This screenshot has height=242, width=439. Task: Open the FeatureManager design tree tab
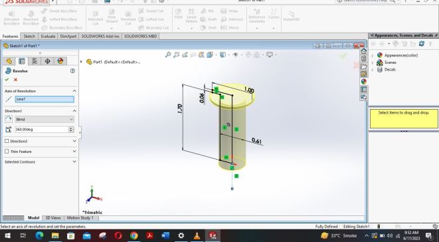tap(9, 61)
